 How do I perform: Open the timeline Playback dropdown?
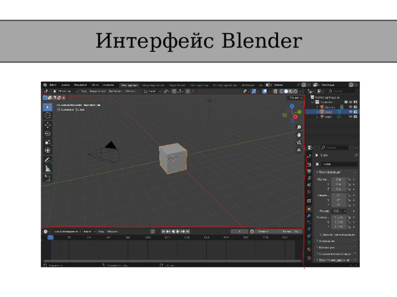(66, 231)
